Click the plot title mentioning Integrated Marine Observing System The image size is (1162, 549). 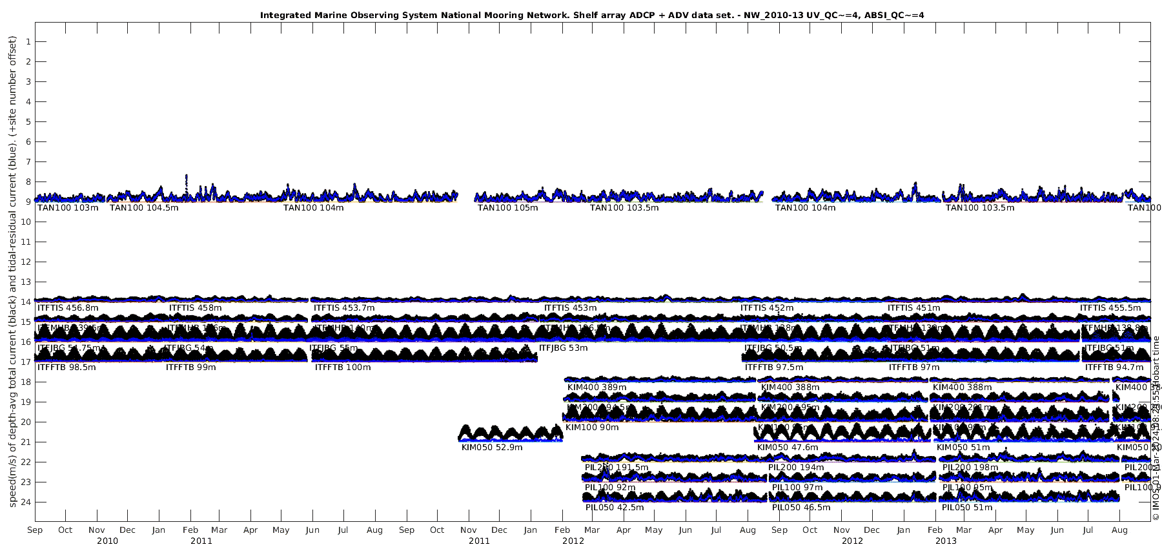592,15
